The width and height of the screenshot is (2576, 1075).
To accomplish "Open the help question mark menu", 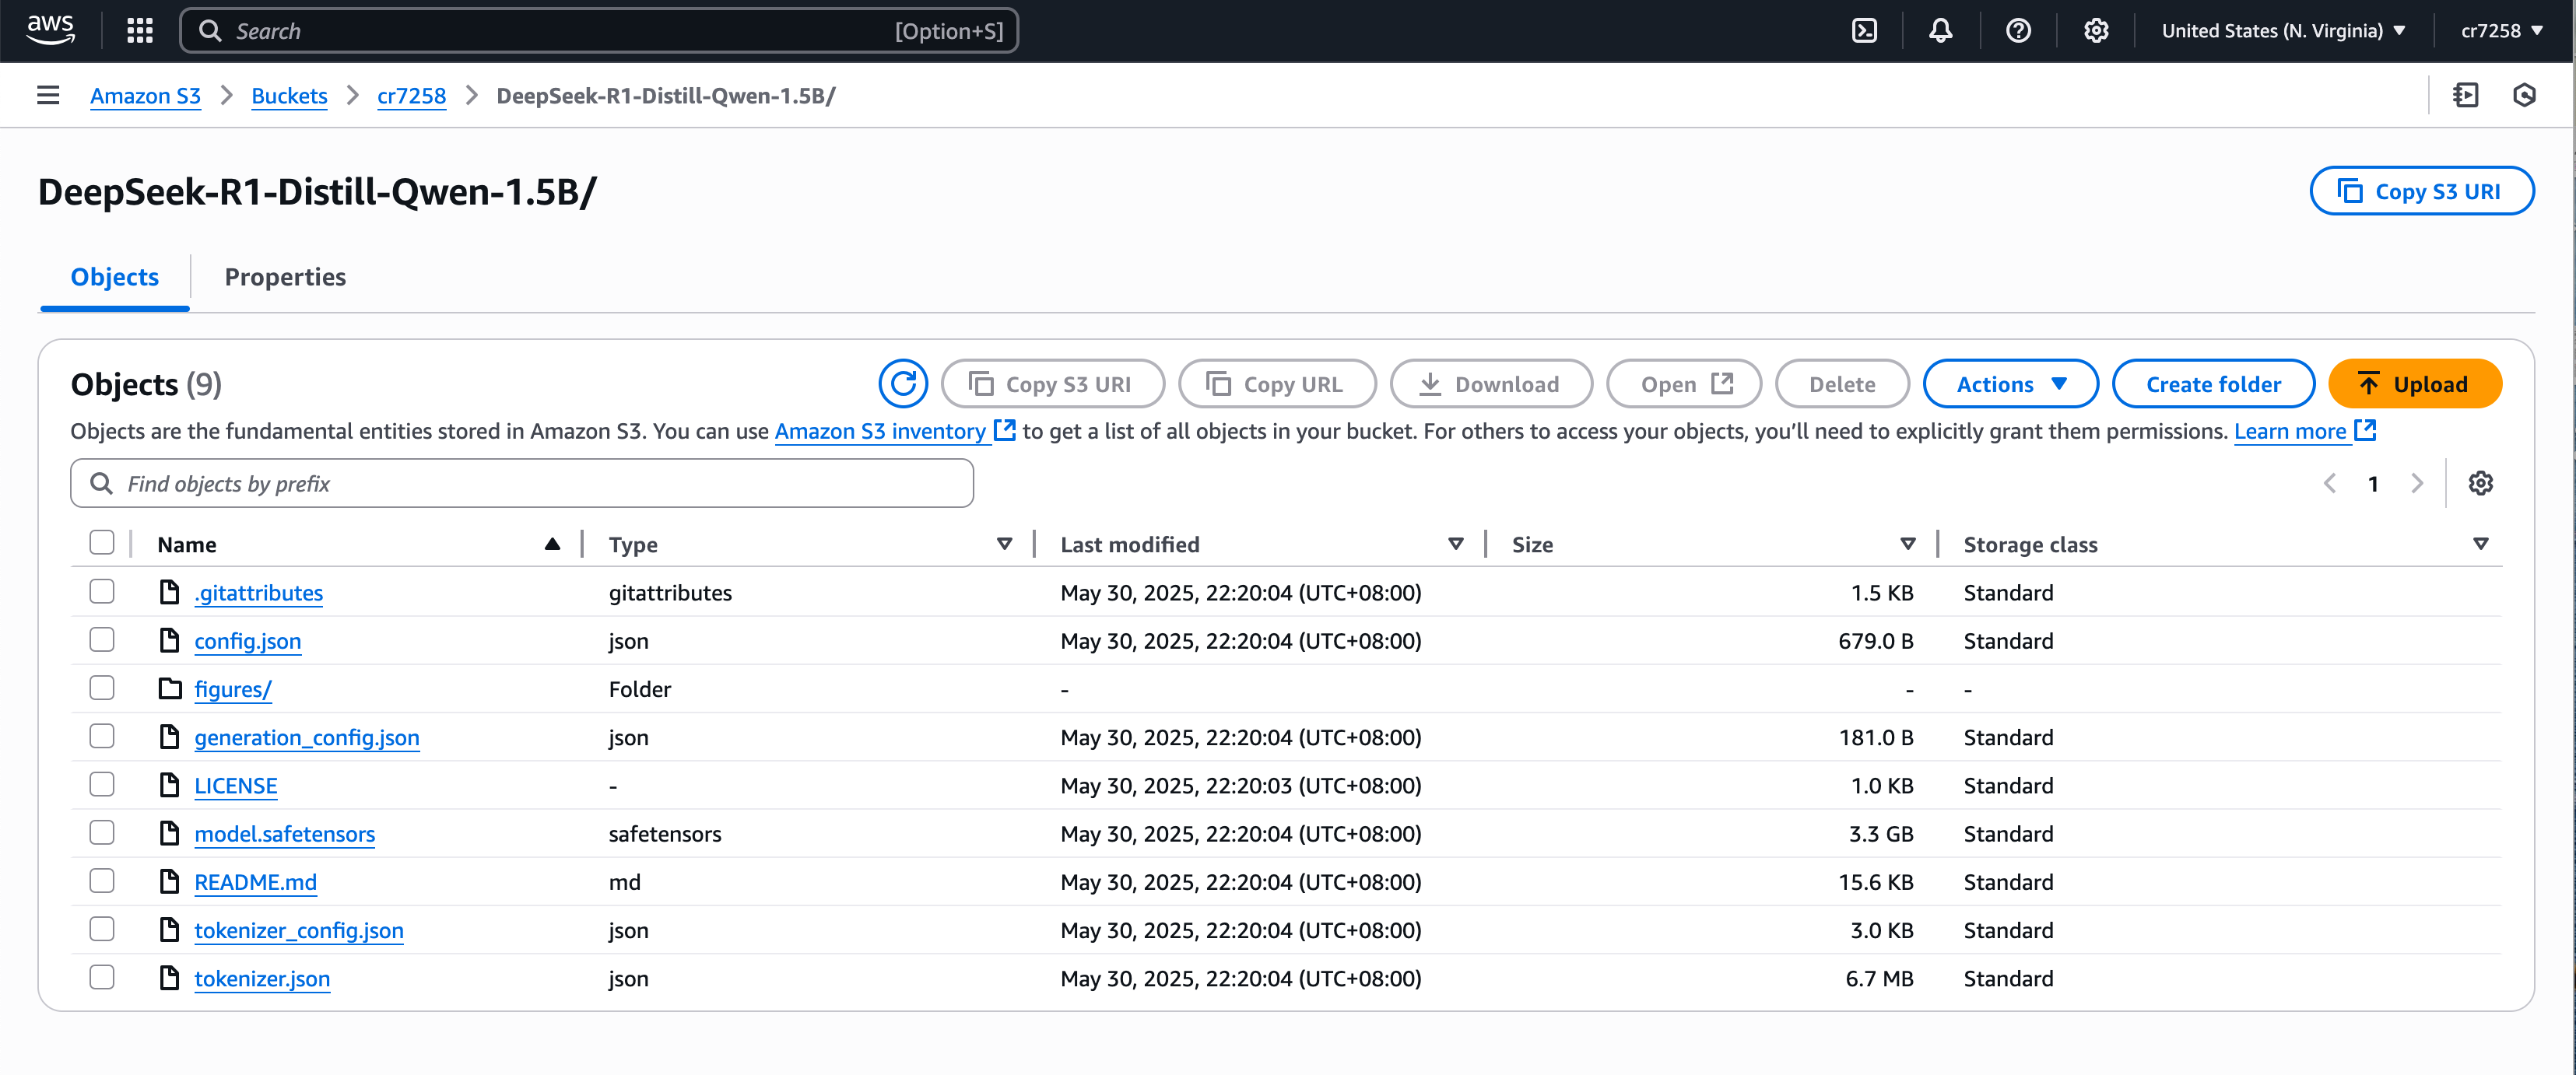I will coord(2018,31).
